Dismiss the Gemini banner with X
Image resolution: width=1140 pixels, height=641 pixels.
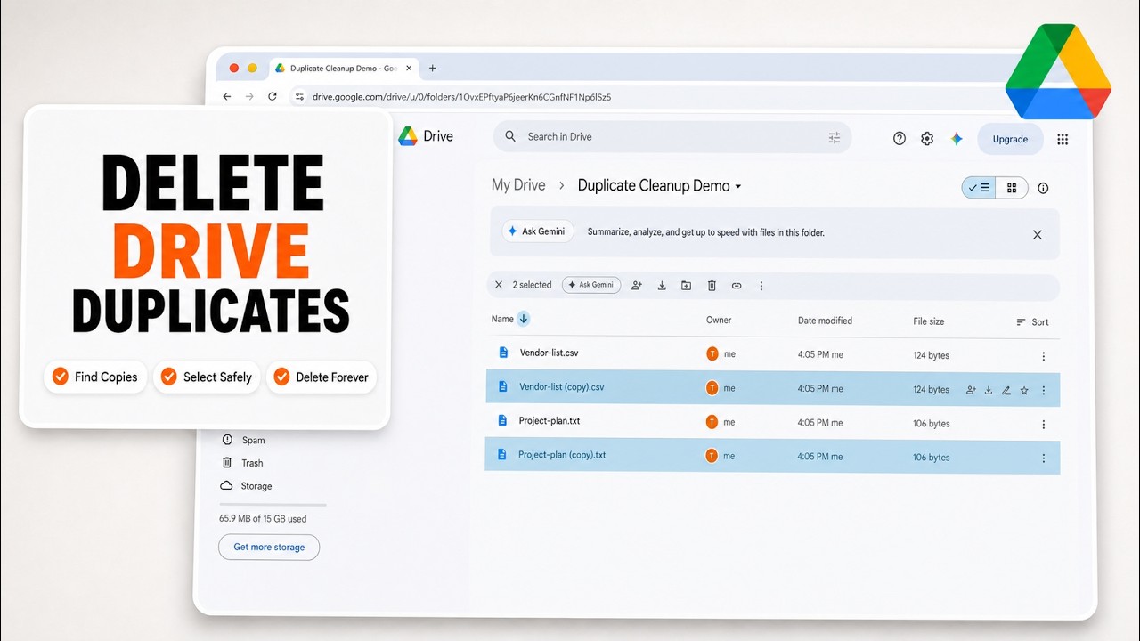pyautogui.click(x=1038, y=235)
